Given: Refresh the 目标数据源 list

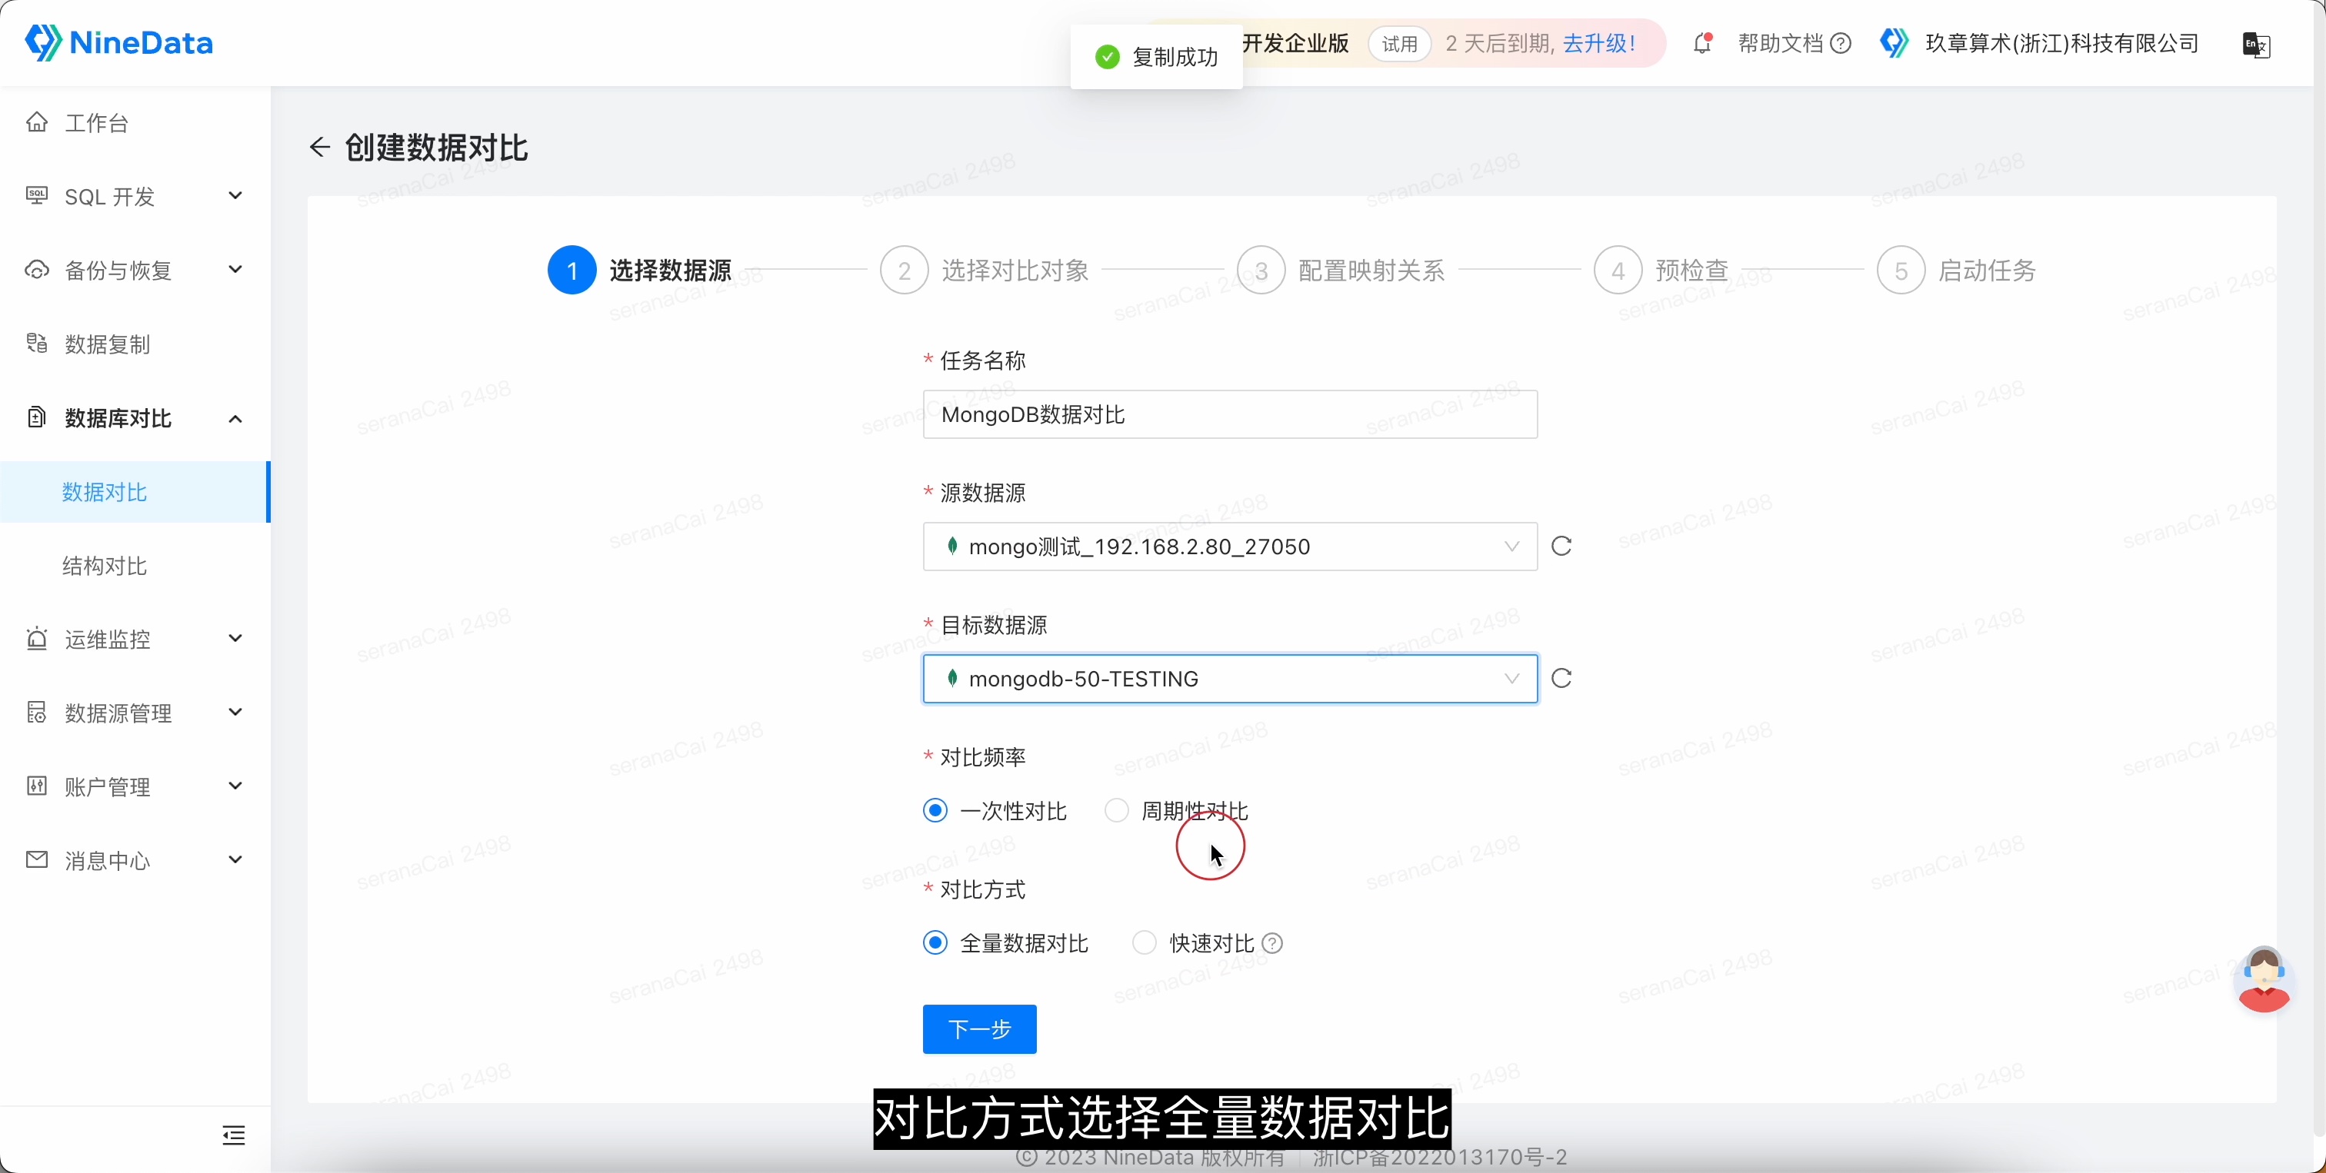Looking at the screenshot, I should click(1561, 679).
